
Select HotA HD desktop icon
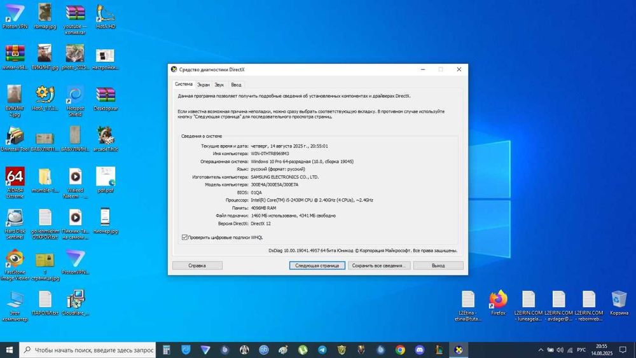point(106,17)
